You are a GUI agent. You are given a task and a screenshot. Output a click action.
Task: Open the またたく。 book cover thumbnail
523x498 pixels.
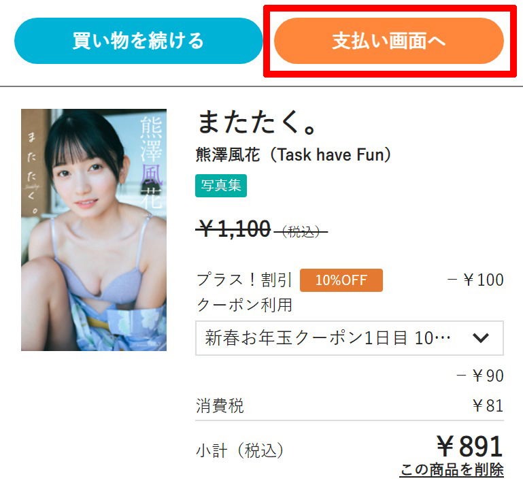(94, 230)
